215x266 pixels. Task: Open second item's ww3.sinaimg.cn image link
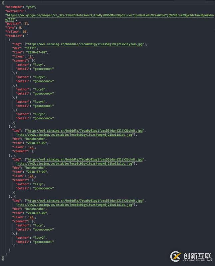(75, 135)
